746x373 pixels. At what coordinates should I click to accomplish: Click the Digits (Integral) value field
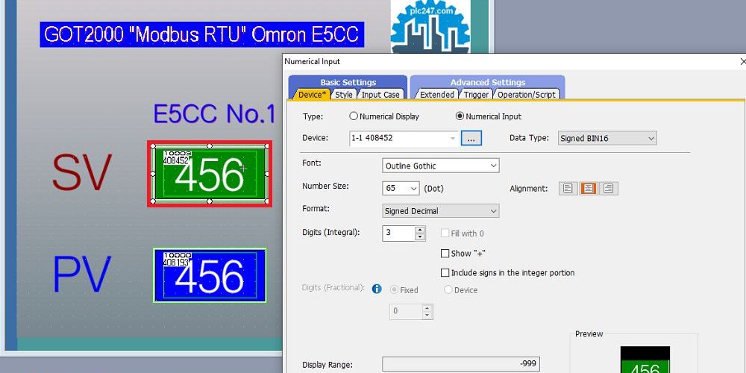click(398, 233)
